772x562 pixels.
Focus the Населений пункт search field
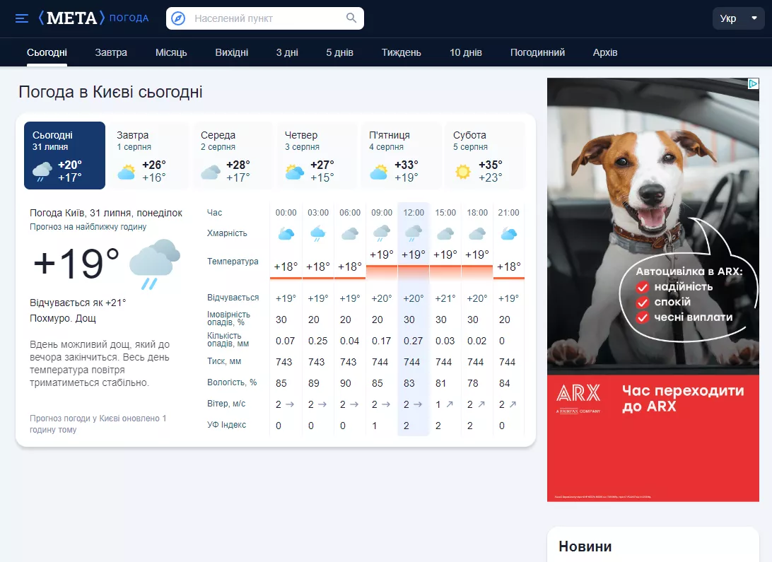(265, 18)
